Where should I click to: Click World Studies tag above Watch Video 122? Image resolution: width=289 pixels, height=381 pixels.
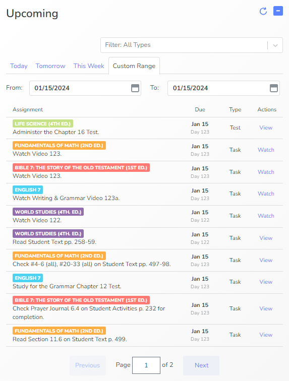[48, 212]
